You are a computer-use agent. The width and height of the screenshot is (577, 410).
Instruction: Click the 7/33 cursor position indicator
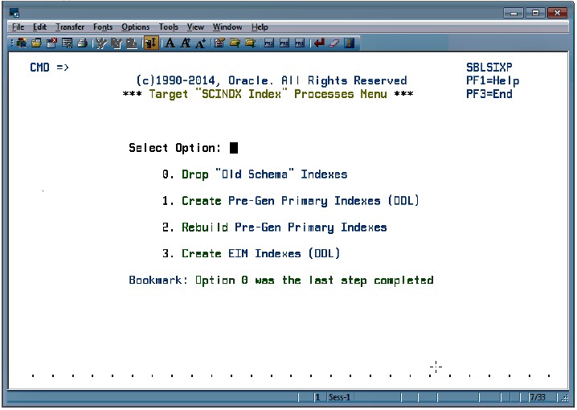tap(538, 397)
